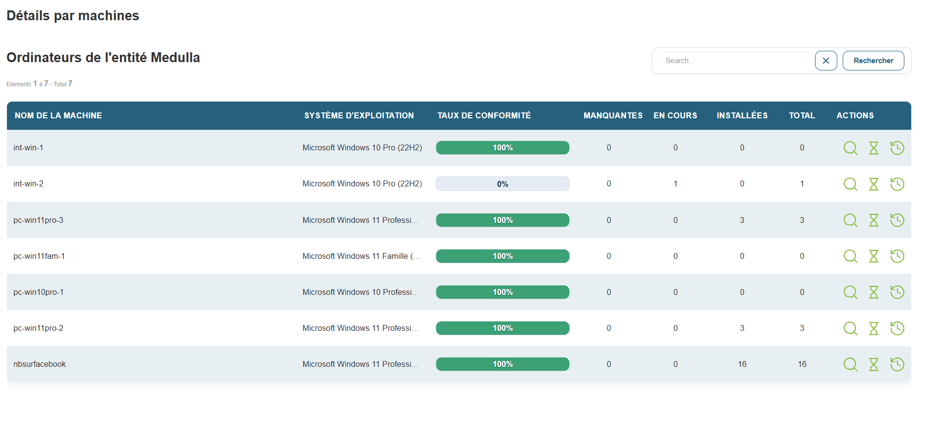Open history clock icon for int-win-1
Screen dimensions: 931x428
click(x=897, y=148)
